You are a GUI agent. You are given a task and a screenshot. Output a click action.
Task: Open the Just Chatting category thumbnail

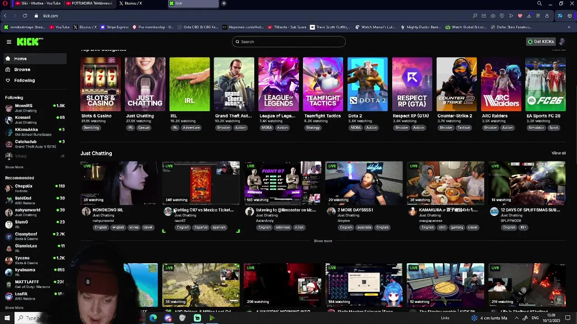(145, 84)
